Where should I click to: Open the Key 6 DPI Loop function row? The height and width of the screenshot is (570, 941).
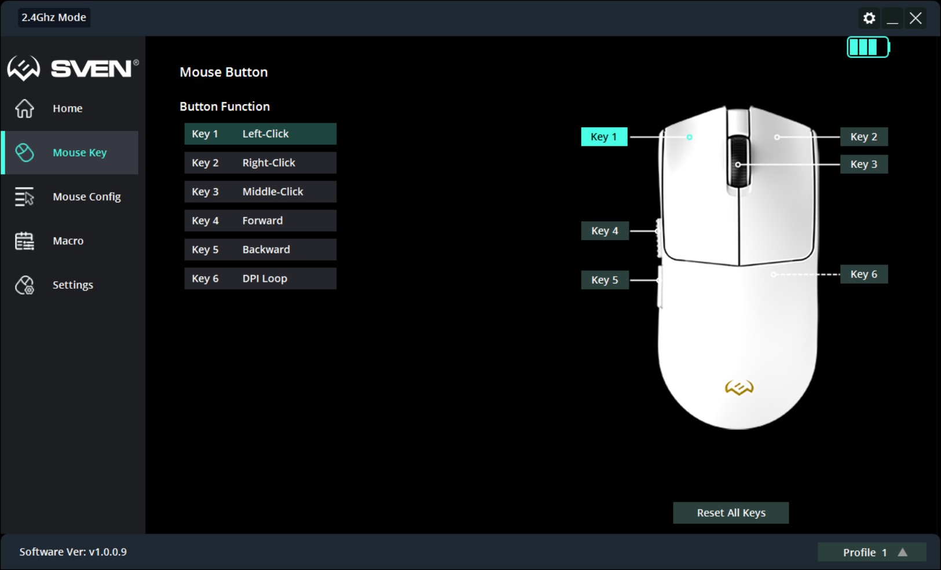260,278
